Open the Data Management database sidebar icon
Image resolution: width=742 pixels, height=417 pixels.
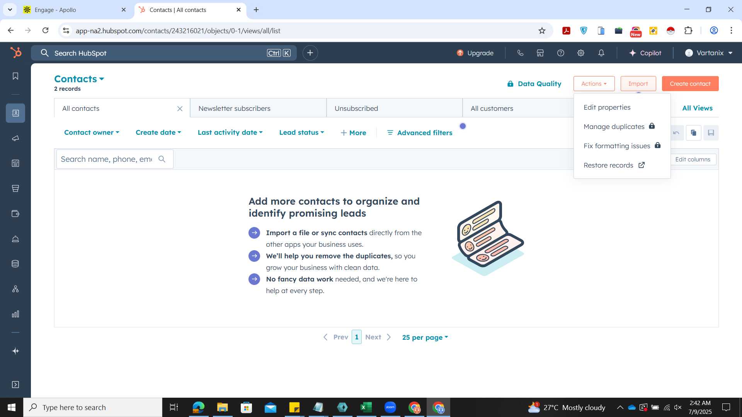tap(15, 264)
